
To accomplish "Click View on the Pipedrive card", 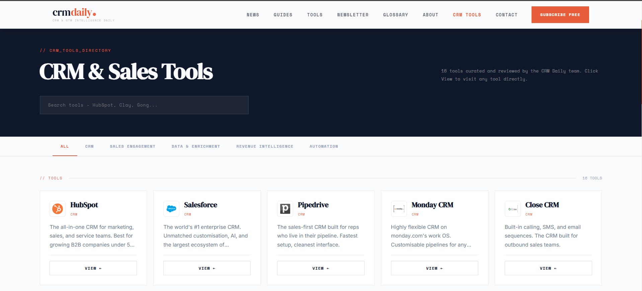I will (x=321, y=268).
